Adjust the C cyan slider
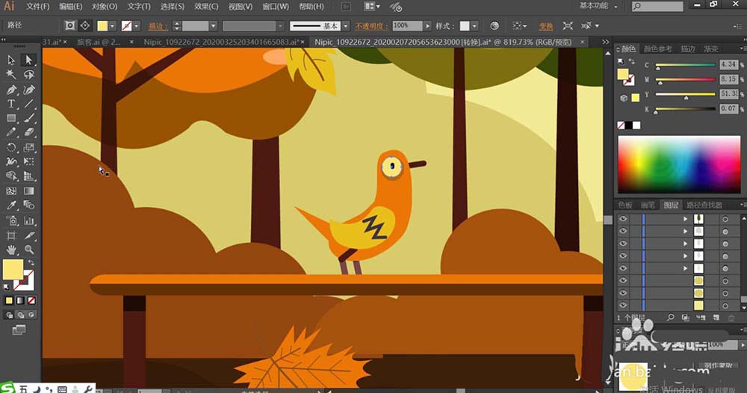This screenshot has height=393, width=747. click(x=685, y=65)
